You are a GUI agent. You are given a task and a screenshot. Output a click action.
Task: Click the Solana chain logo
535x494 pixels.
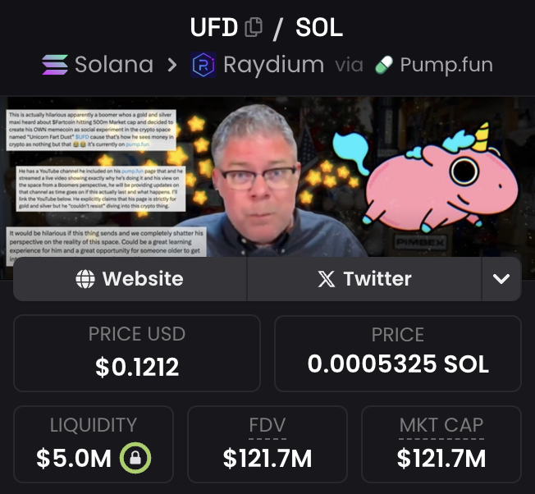tap(55, 65)
